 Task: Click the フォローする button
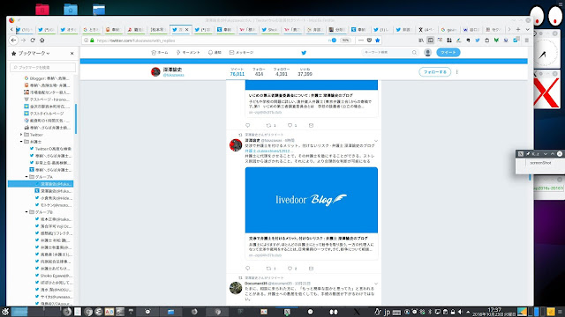[x=434, y=72]
